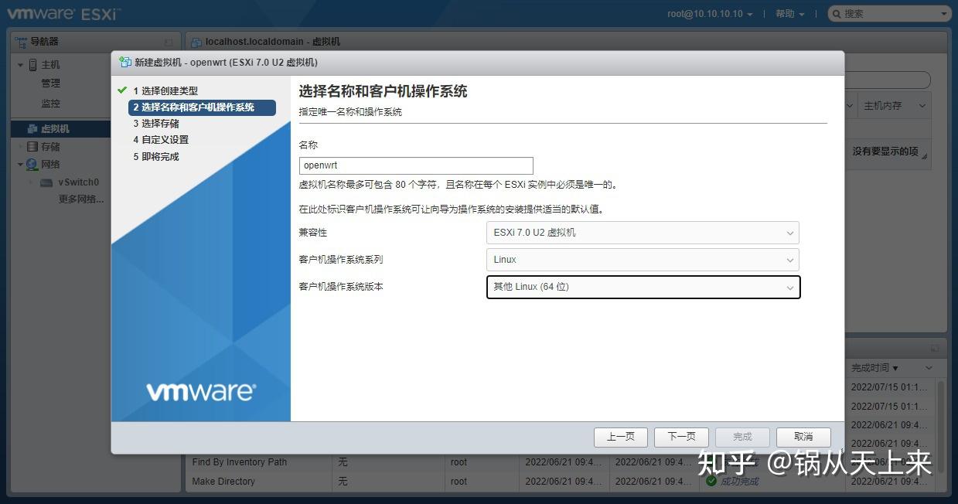Select the vSwitch0 switch icon

tap(46, 182)
